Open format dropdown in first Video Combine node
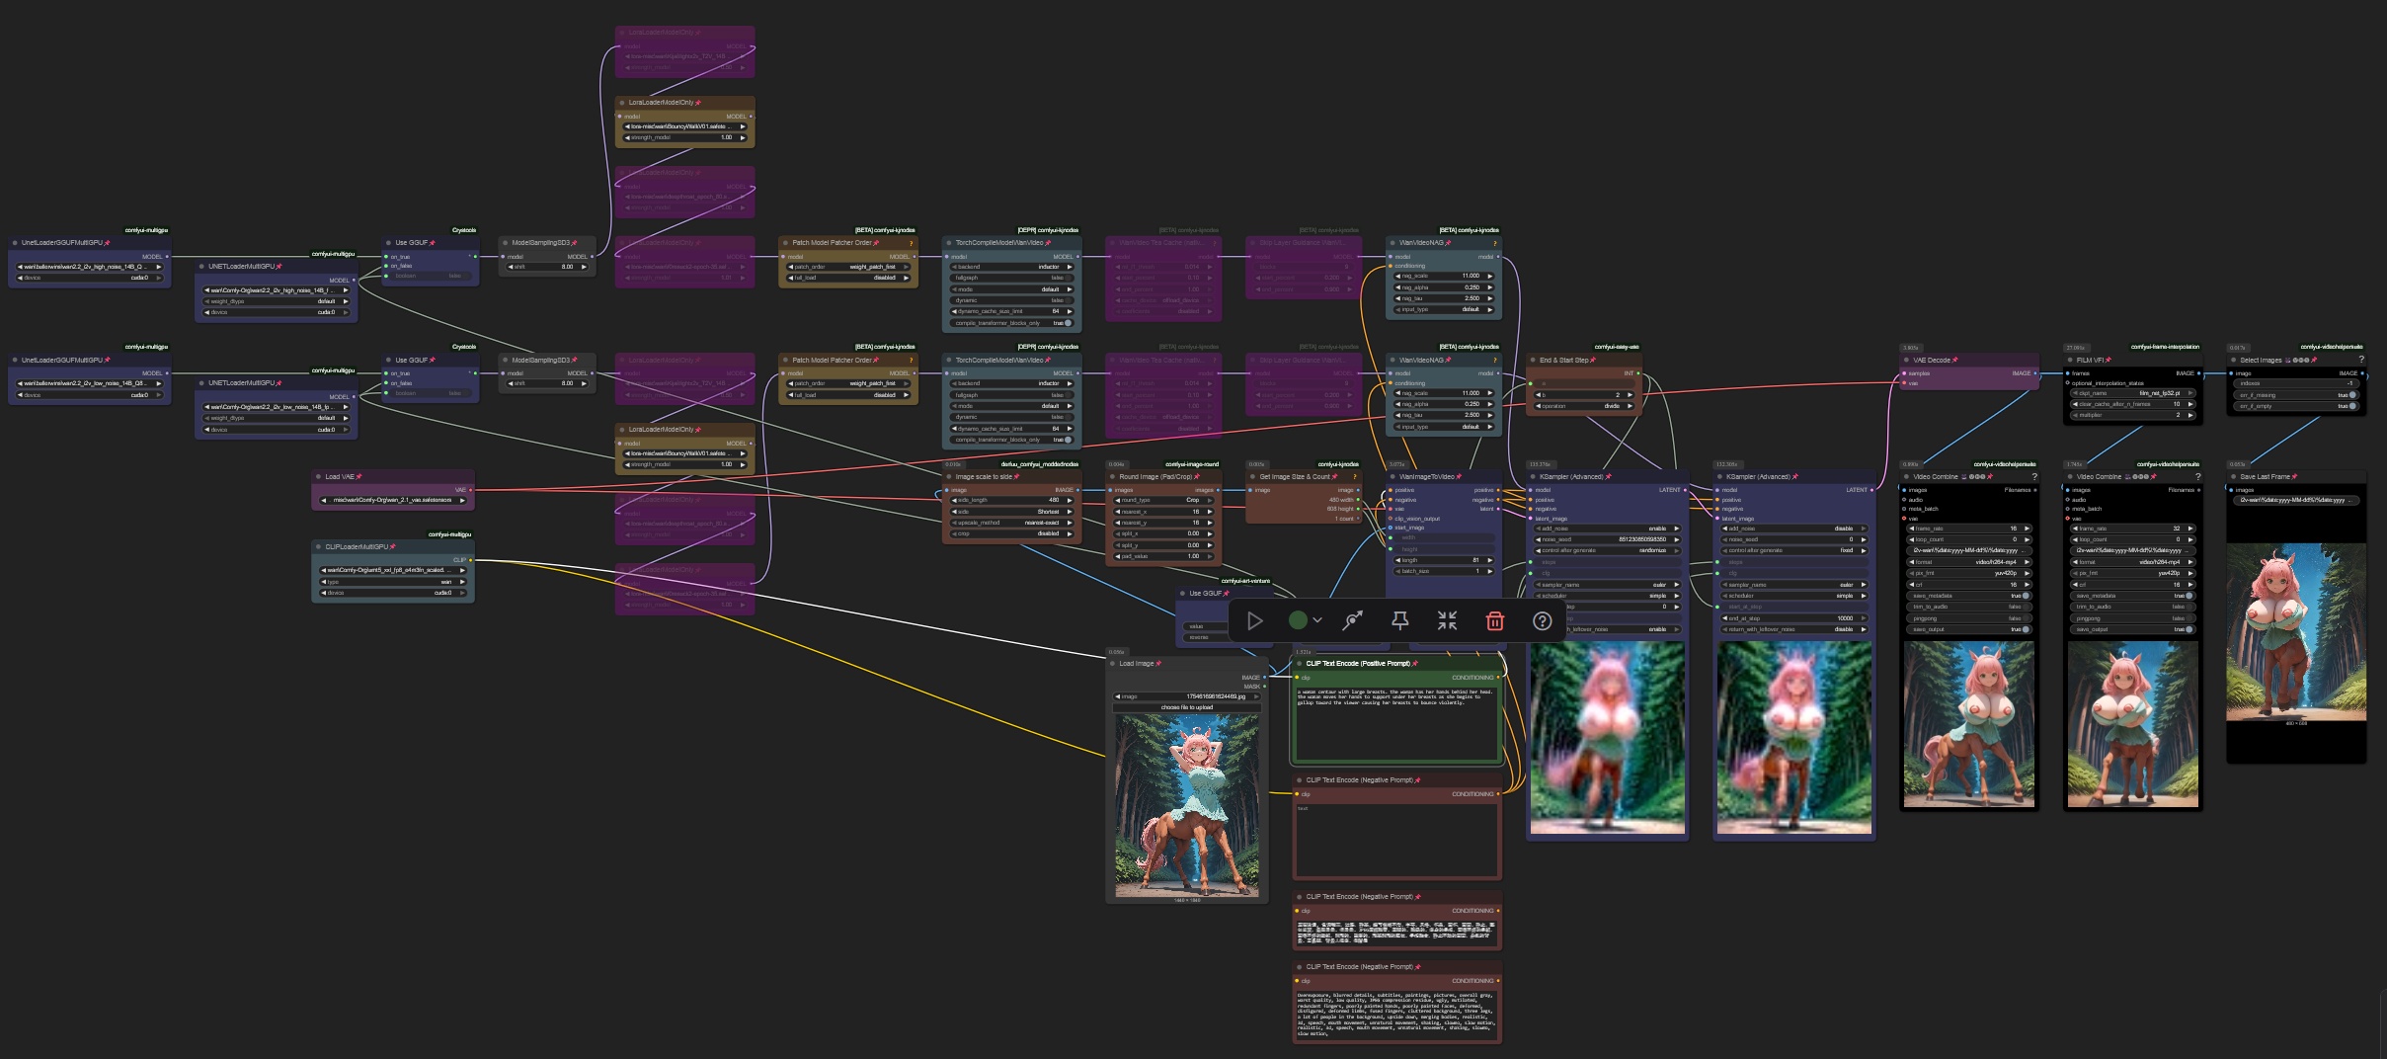This screenshot has height=1059, width=2387. coord(1968,562)
